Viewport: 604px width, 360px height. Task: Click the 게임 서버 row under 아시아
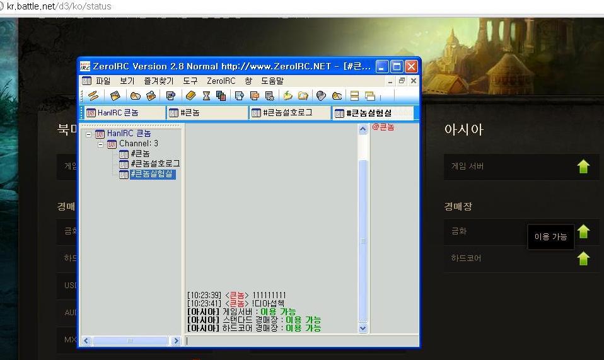(x=521, y=166)
